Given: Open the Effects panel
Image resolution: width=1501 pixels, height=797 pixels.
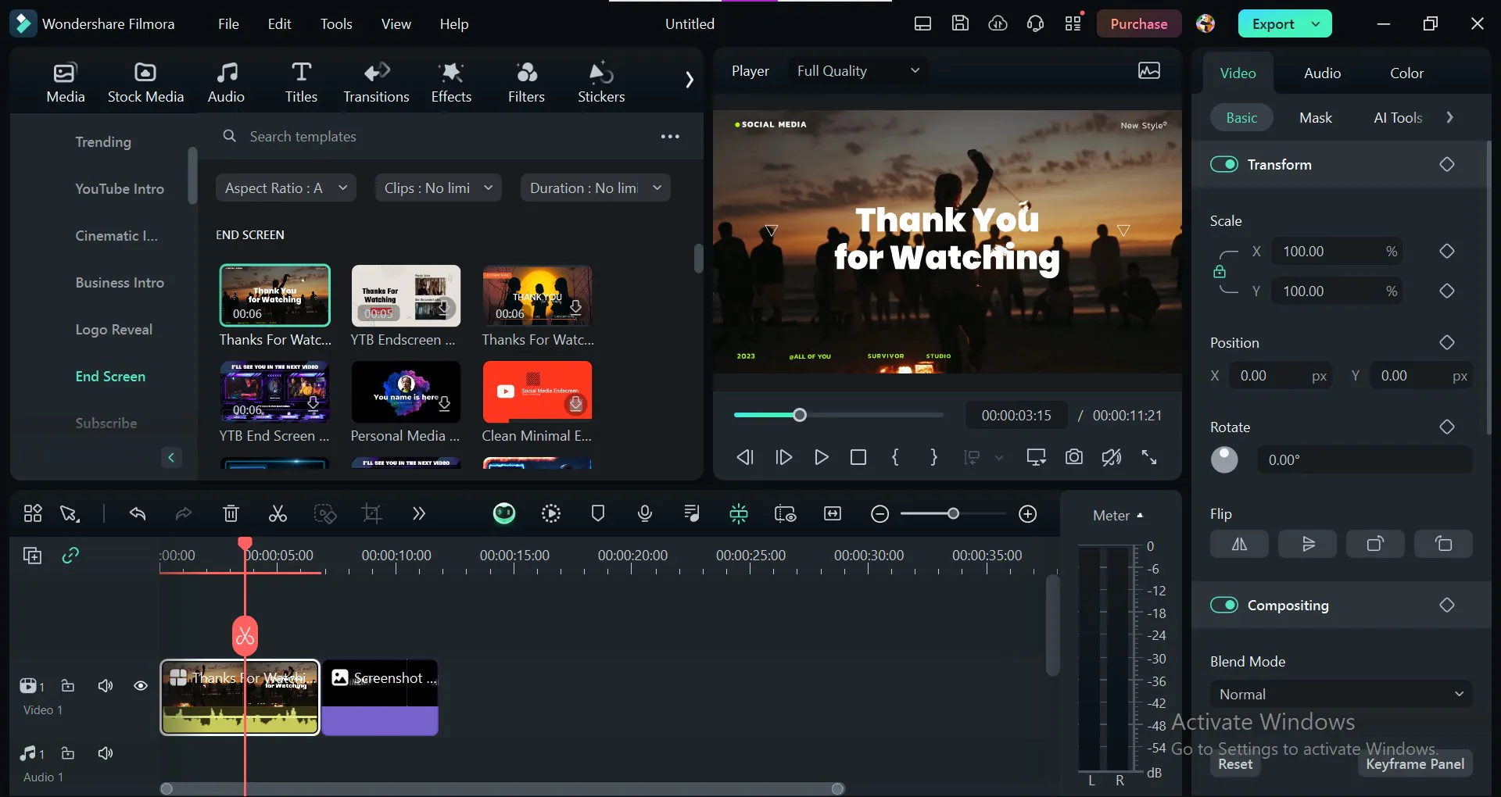Looking at the screenshot, I should (x=451, y=83).
